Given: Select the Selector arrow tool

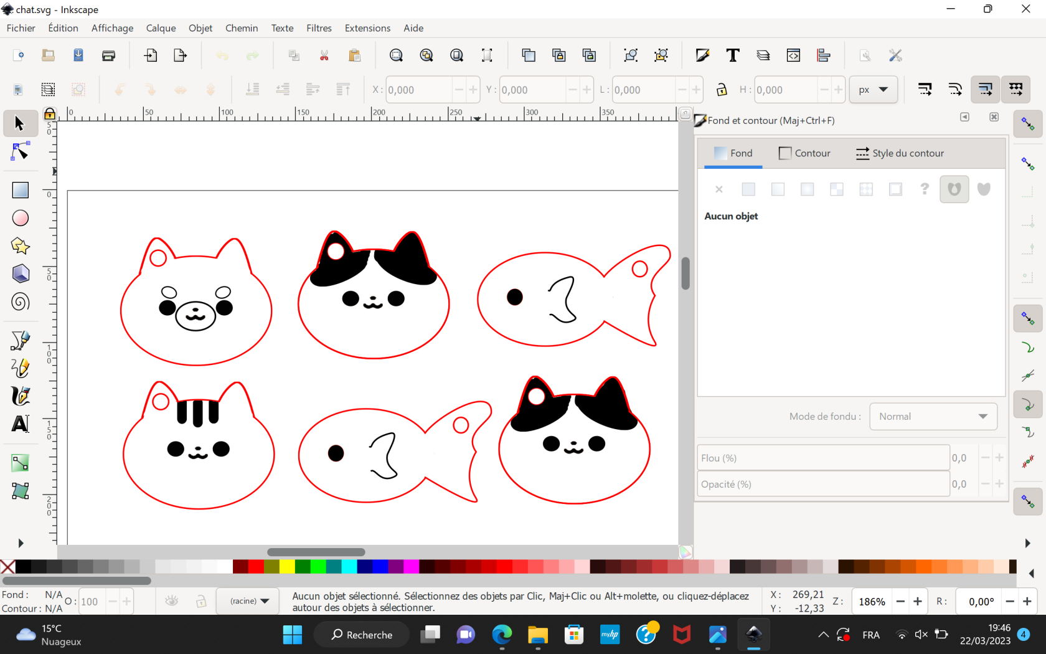Looking at the screenshot, I should [19, 123].
